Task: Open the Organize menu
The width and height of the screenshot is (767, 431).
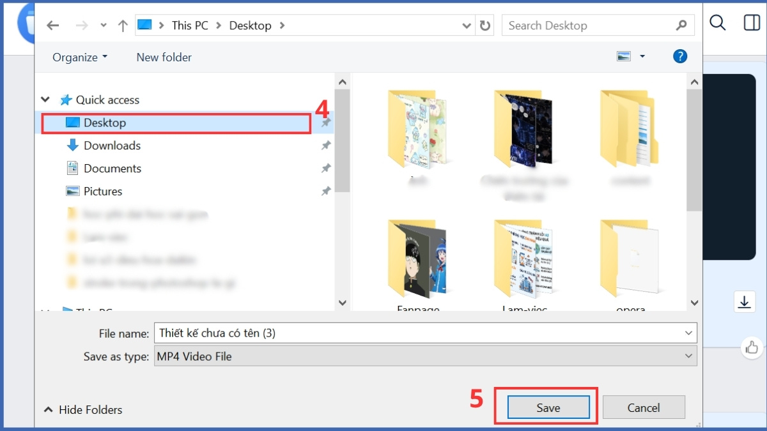Action: click(x=80, y=57)
